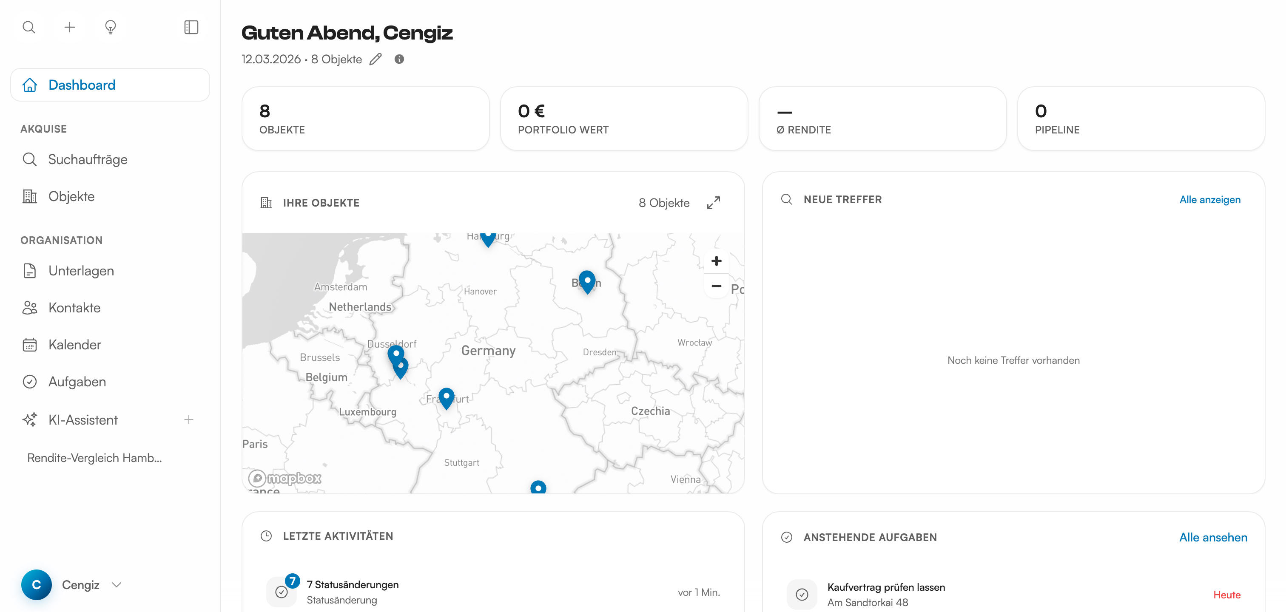Click the 7 Statusänderungen activity check icon
The image size is (1286, 612).
(282, 592)
